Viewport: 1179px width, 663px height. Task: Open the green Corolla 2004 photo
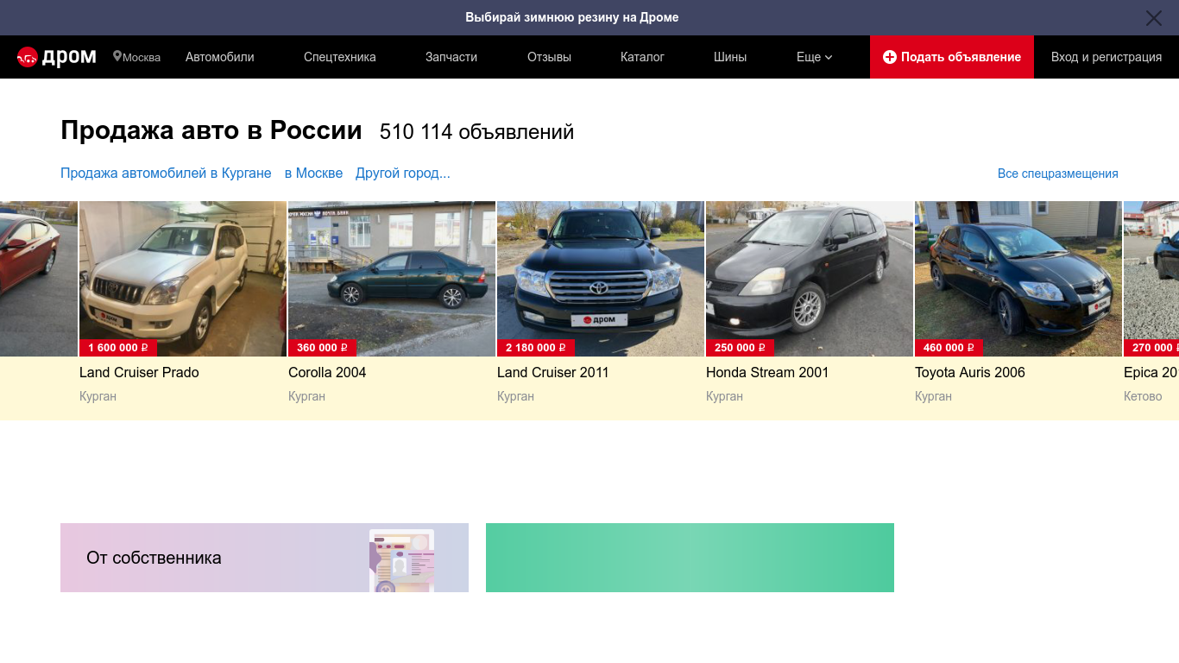coord(392,278)
